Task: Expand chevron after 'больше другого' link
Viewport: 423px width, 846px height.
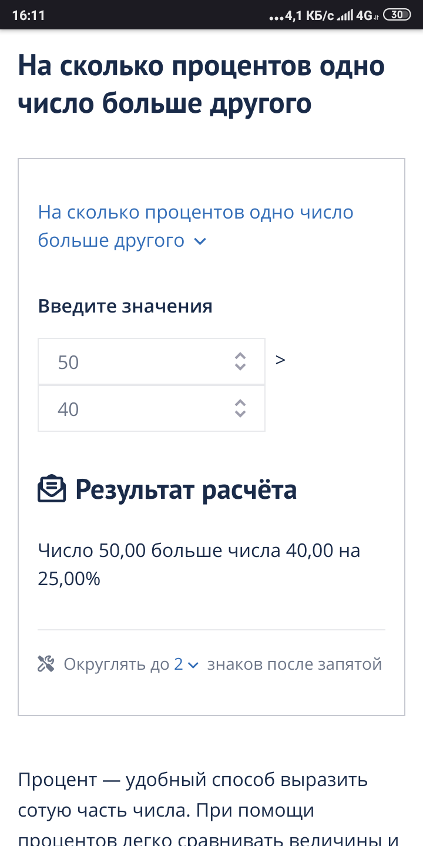Action: [x=200, y=241]
